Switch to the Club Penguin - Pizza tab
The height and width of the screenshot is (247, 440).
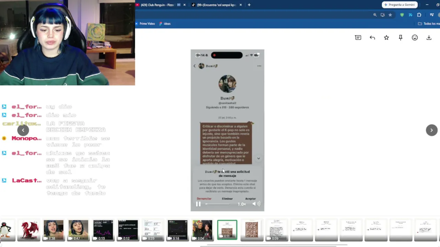coord(158,5)
